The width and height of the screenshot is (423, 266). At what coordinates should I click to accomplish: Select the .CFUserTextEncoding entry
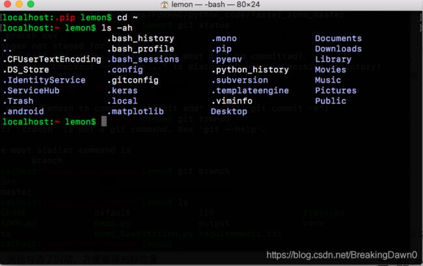click(x=52, y=59)
